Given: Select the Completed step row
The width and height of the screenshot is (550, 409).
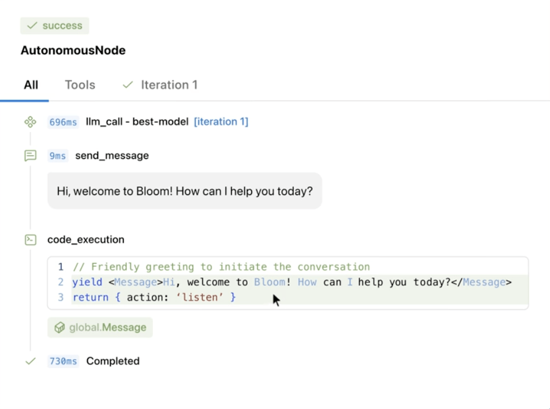Looking at the screenshot, I should (113, 361).
